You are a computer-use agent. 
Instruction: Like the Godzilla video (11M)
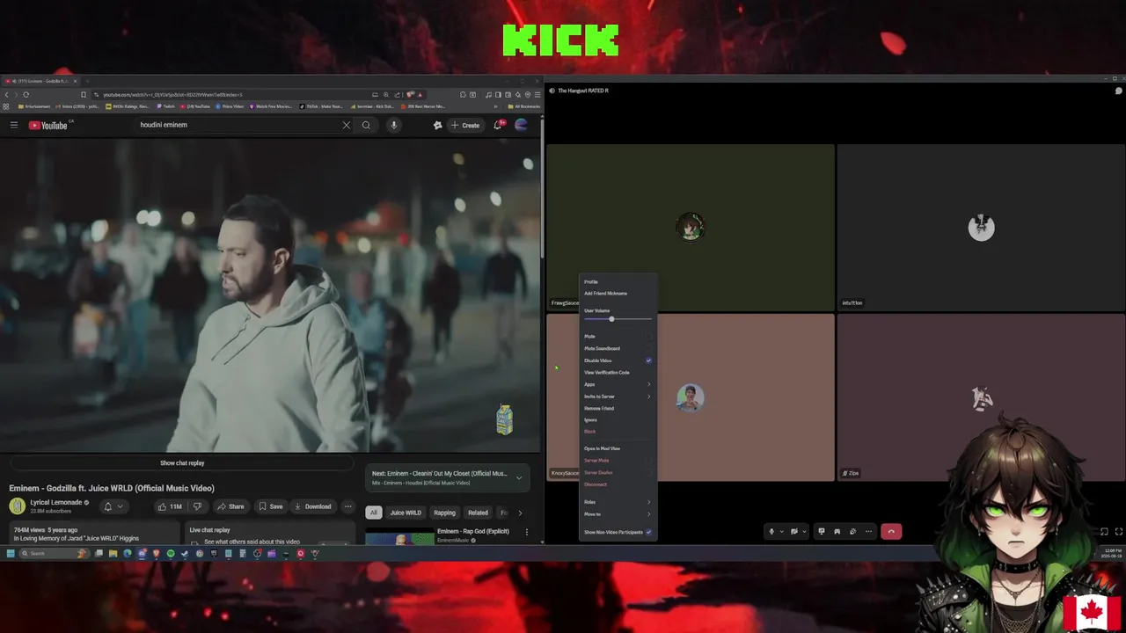pyautogui.click(x=170, y=506)
